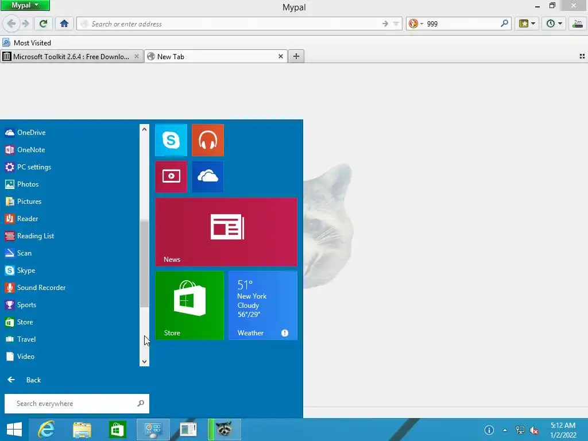Image resolution: width=588 pixels, height=441 pixels.
Task: Go forward one page in Mypal
Action: click(25, 24)
